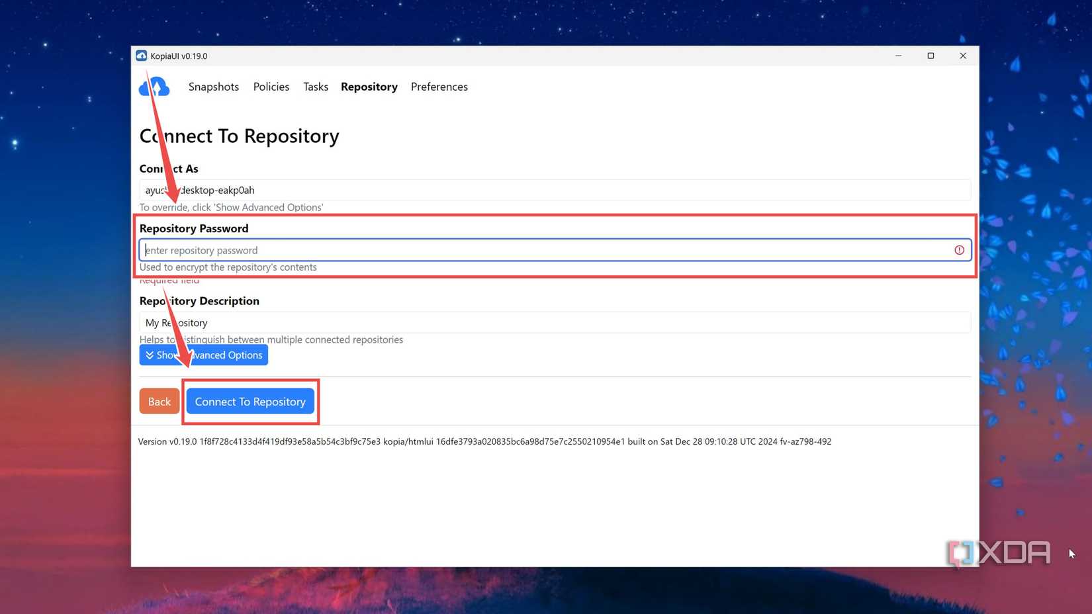This screenshot has height=614, width=1092.
Task: Click inside the Repository Password field
Action: coord(463,250)
